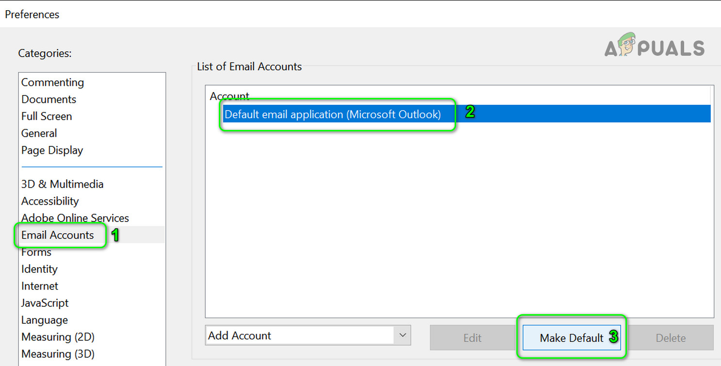Select Default email application (Microsoft Outlook) entry
Screen dimensions: 721x366
332,114
